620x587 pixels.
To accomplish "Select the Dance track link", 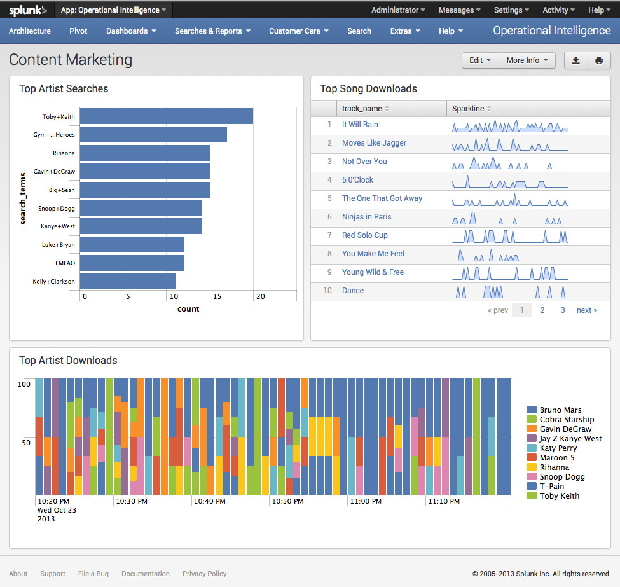I will (x=353, y=291).
